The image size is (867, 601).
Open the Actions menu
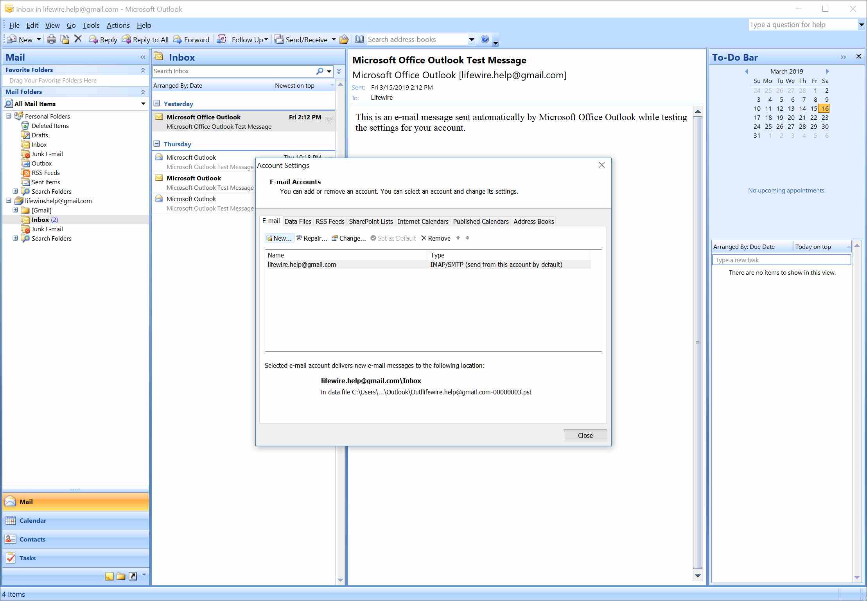tap(118, 25)
